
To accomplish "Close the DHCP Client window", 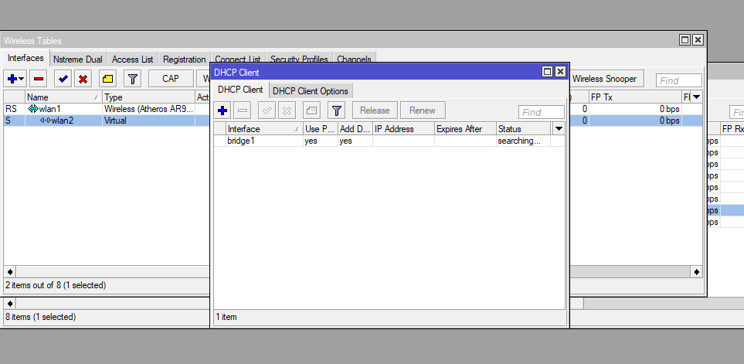I will coord(560,72).
